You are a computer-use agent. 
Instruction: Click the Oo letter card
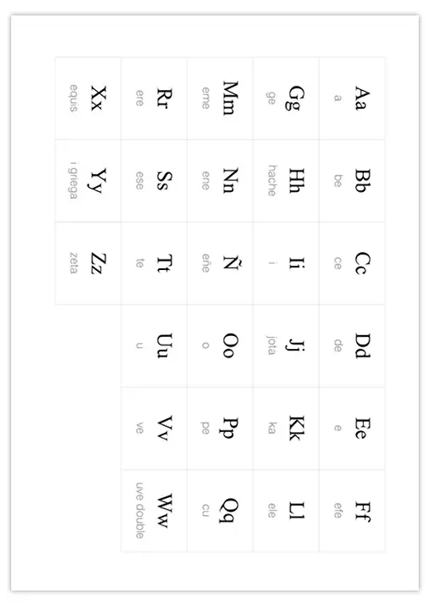[x=221, y=345]
